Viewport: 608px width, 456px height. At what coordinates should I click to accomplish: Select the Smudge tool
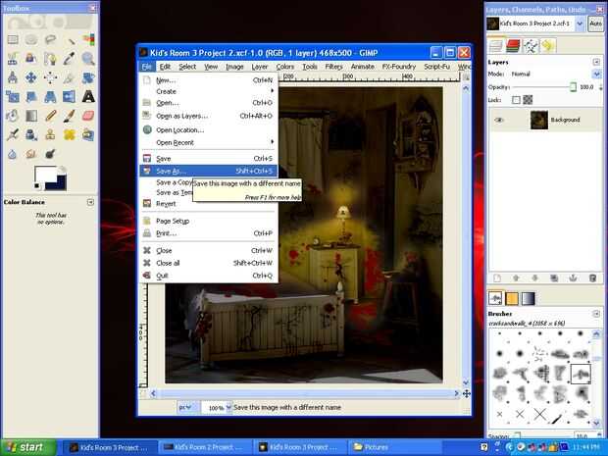point(31,154)
